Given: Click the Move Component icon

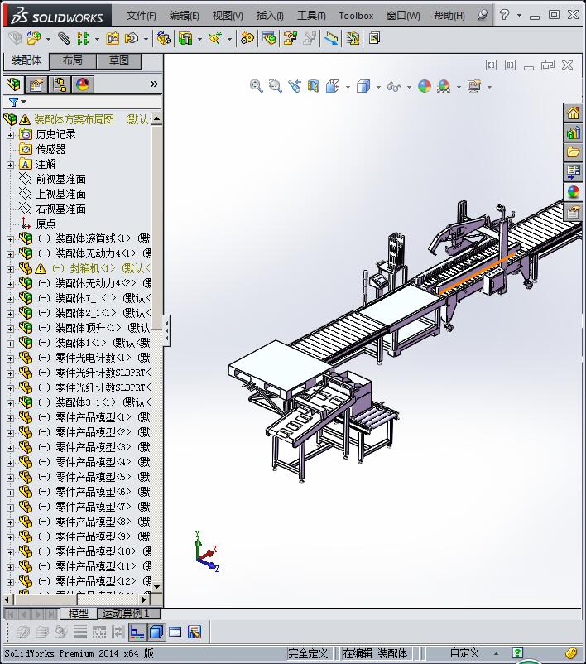Looking at the screenshot, I should pyautogui.click(x=132, y=39).
